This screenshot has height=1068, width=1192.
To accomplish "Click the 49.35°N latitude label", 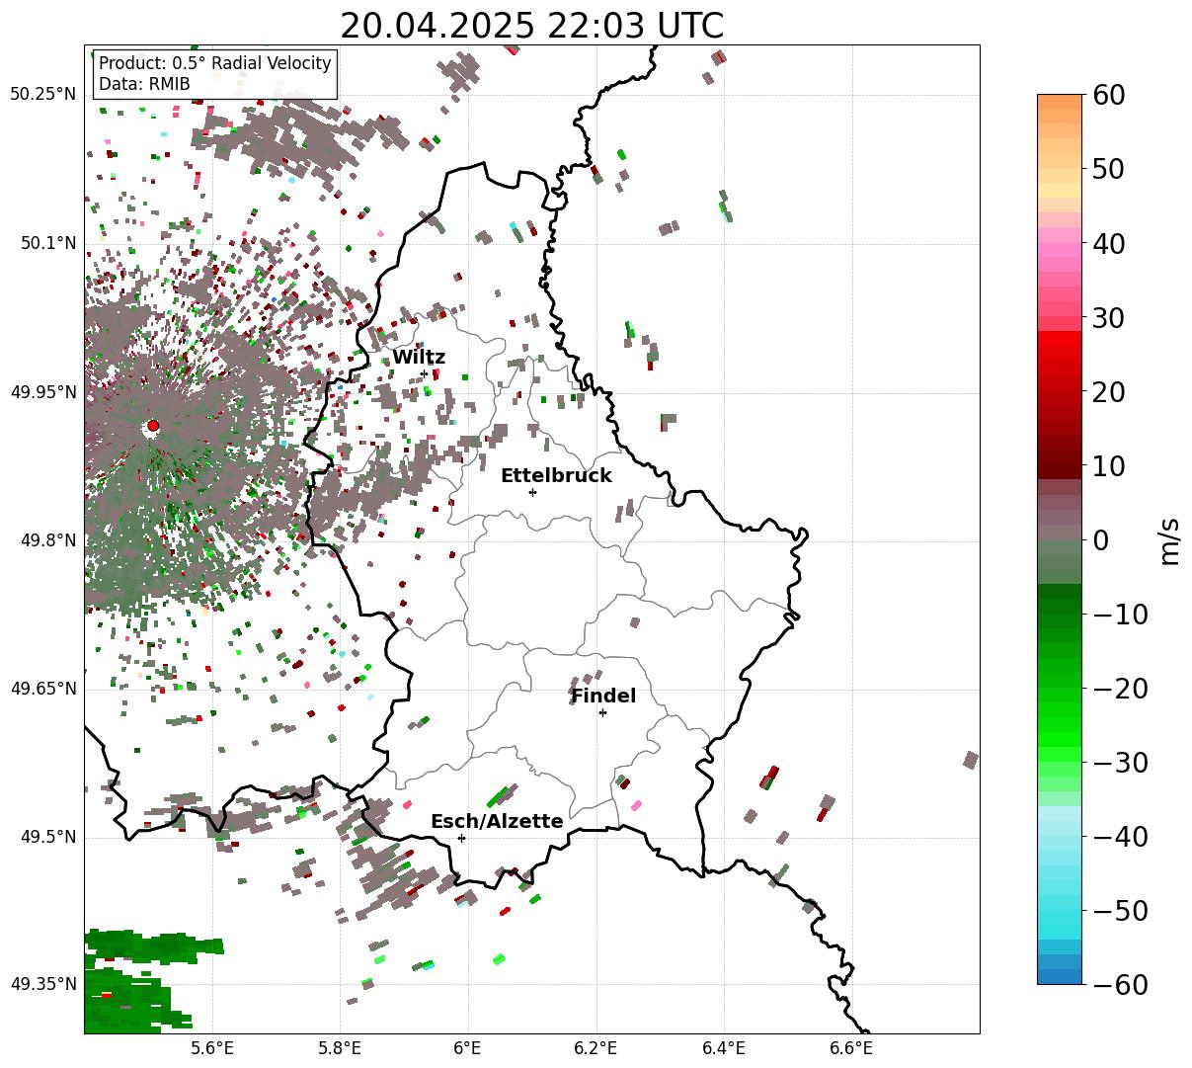I will (43, 984).
